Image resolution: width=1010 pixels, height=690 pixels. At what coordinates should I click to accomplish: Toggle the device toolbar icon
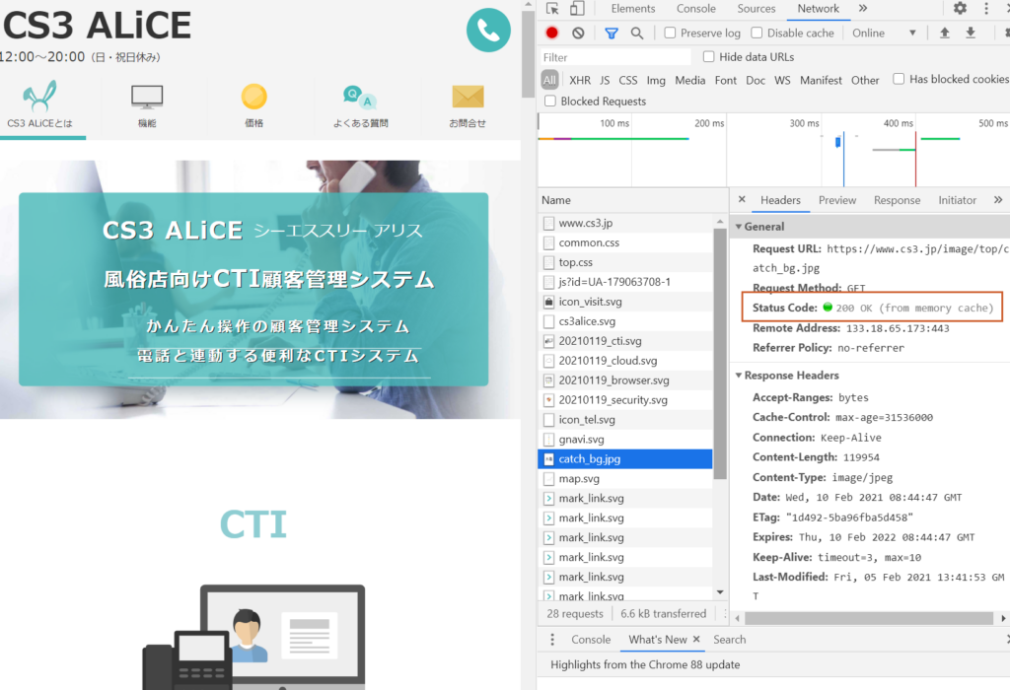click(577, 8)
